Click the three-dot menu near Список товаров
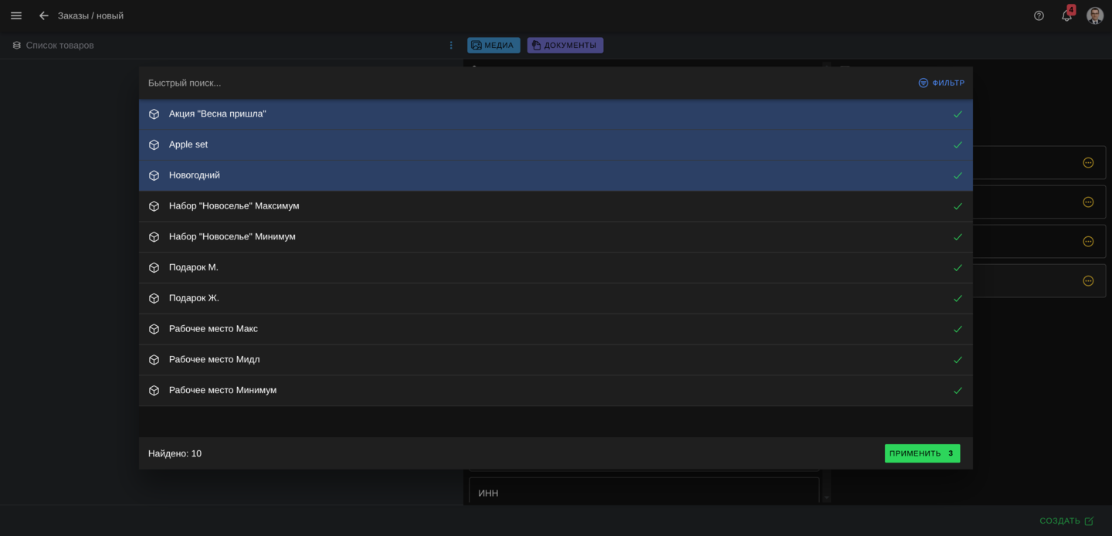This screenshot has width=1112, height=536. tap(451, 46)
